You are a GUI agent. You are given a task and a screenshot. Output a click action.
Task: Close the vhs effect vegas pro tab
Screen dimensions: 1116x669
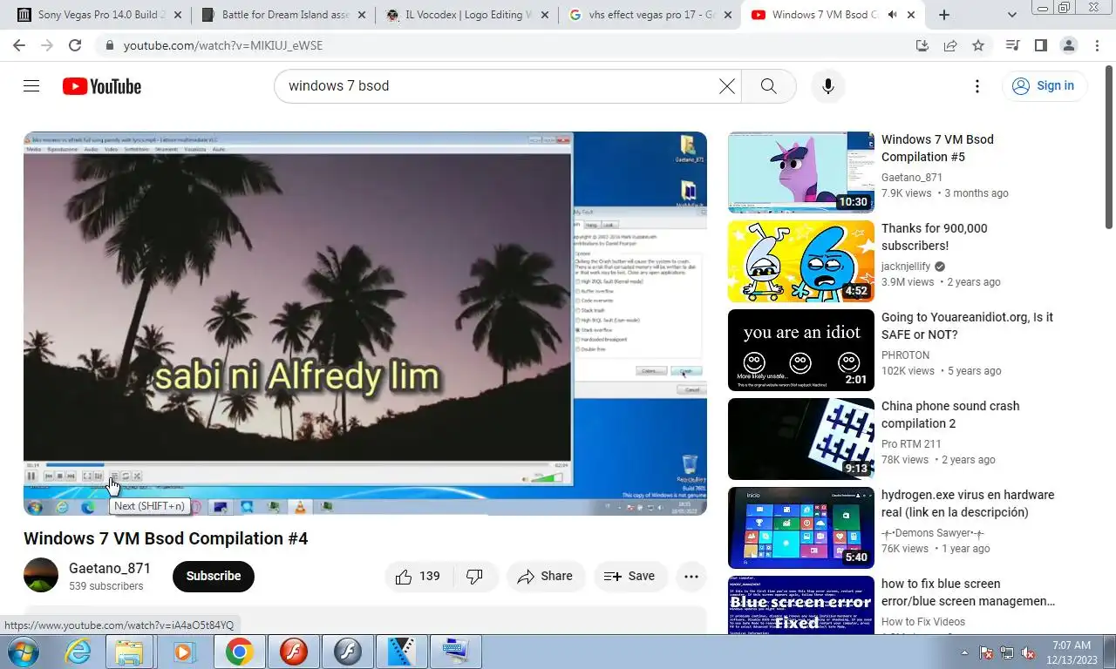728,15
